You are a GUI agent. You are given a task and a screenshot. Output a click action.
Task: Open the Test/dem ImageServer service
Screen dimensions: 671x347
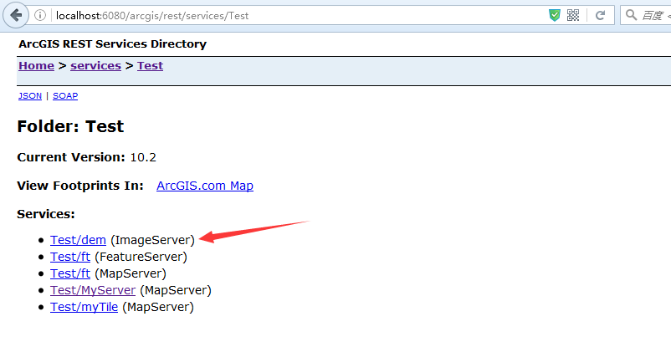tap(79, 240)
